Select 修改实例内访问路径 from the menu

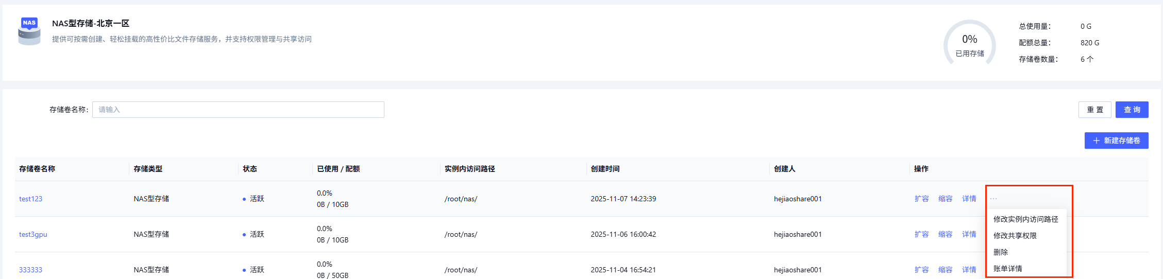(x=1025, y=219)
